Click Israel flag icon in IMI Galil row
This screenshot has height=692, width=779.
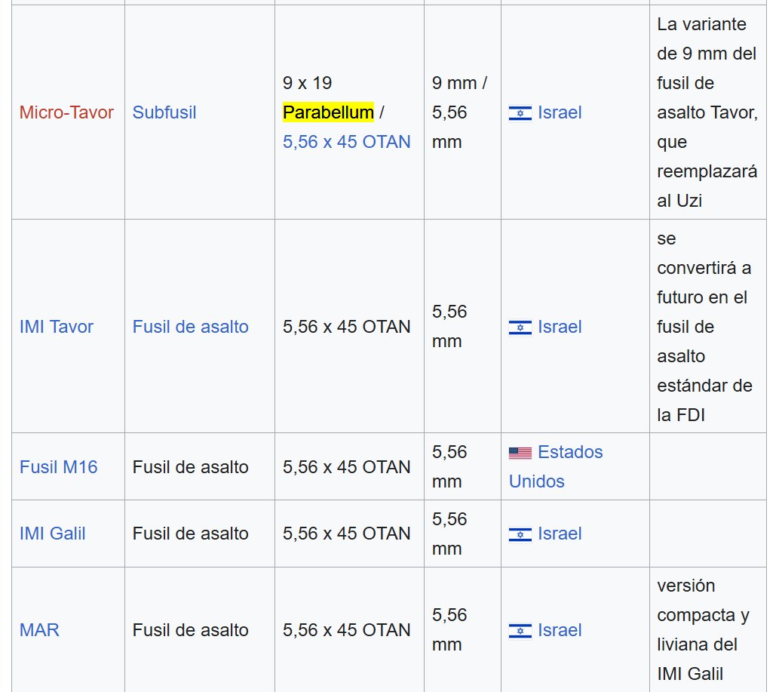tap(520, 534)
